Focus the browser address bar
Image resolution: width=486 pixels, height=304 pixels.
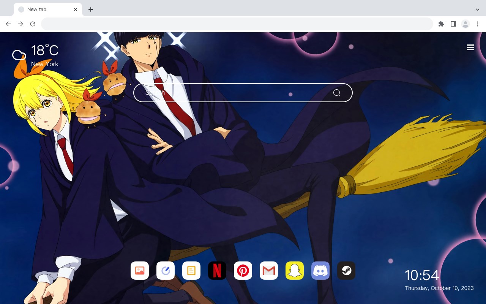[x=237, y=24]
